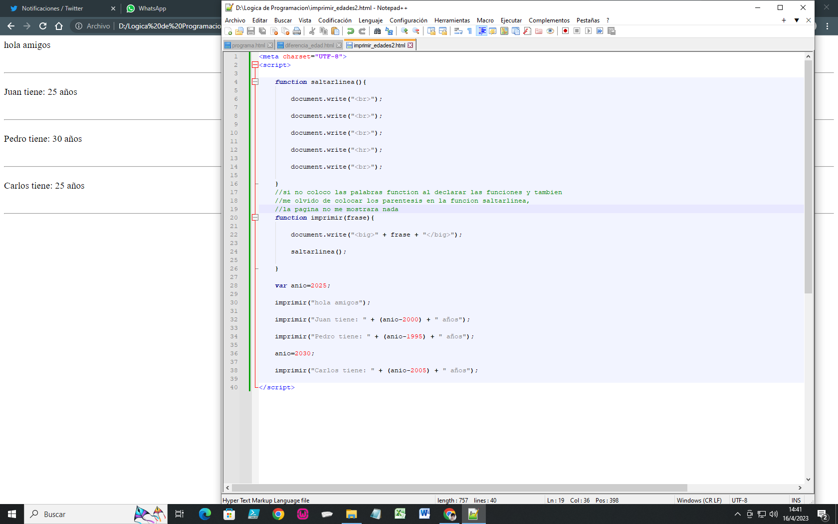
Task: Save the current file with Save icon
Action: (x=251, y=31)
